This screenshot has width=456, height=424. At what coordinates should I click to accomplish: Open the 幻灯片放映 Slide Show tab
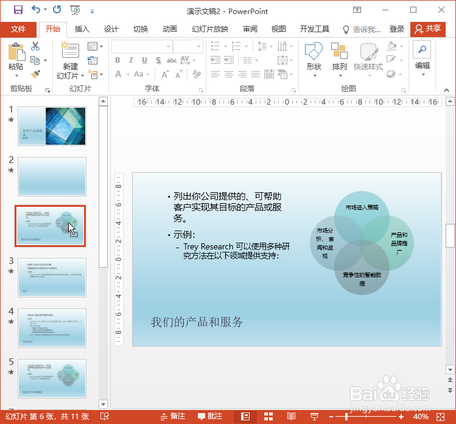coord(210,29)
